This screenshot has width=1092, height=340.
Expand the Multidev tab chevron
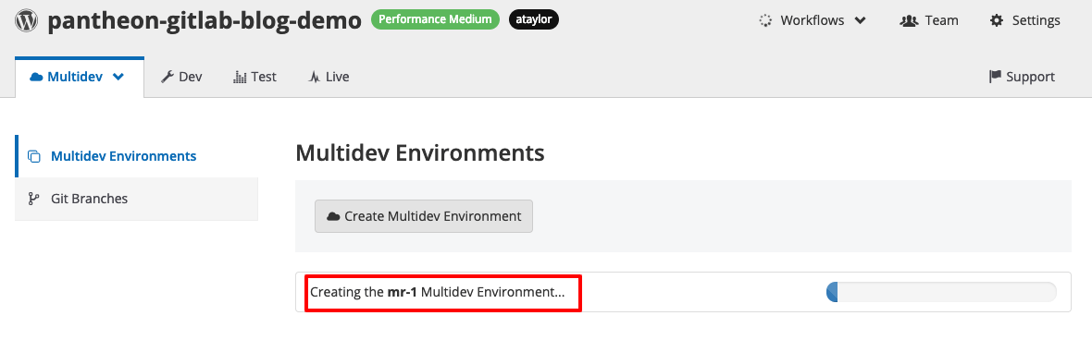[118, 78]
